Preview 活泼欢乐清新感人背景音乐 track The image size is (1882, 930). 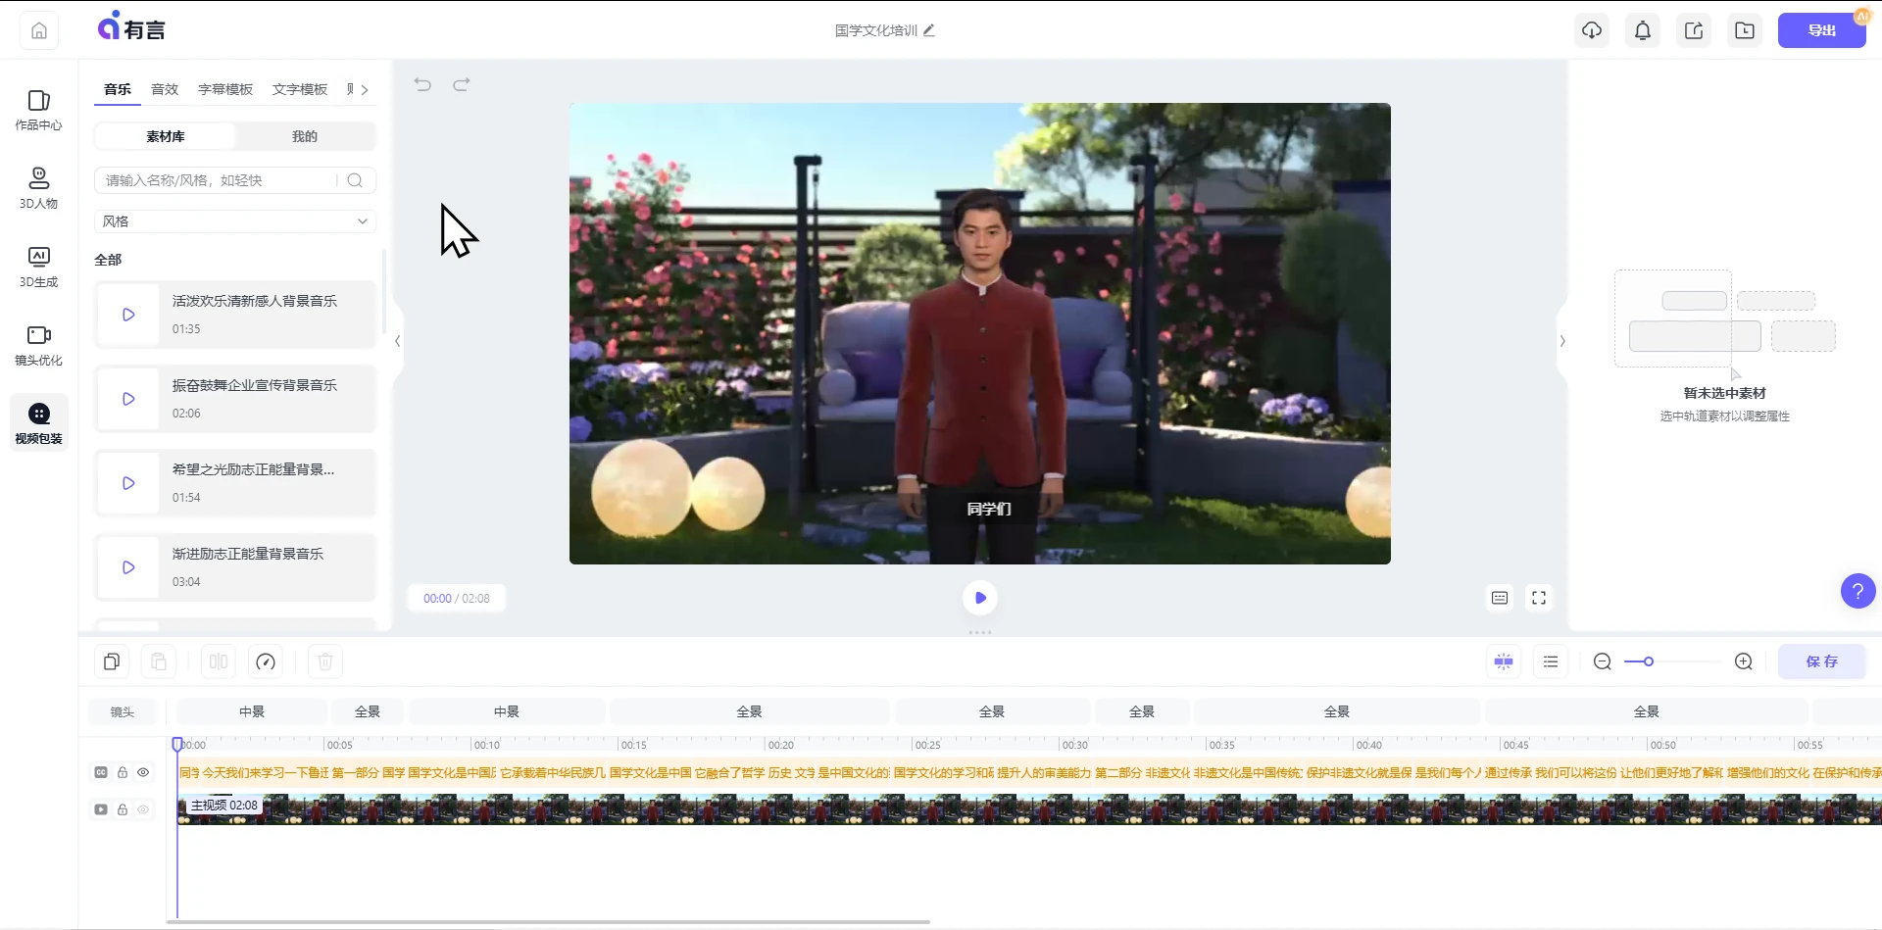click(128, 315)
